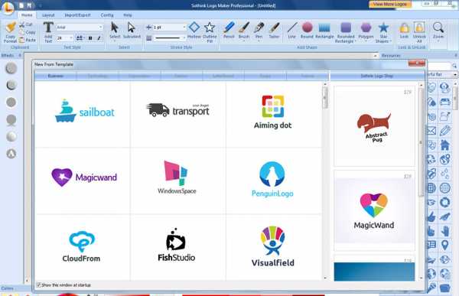Click the template list vertical scrollbar

(x=325, y=181)
